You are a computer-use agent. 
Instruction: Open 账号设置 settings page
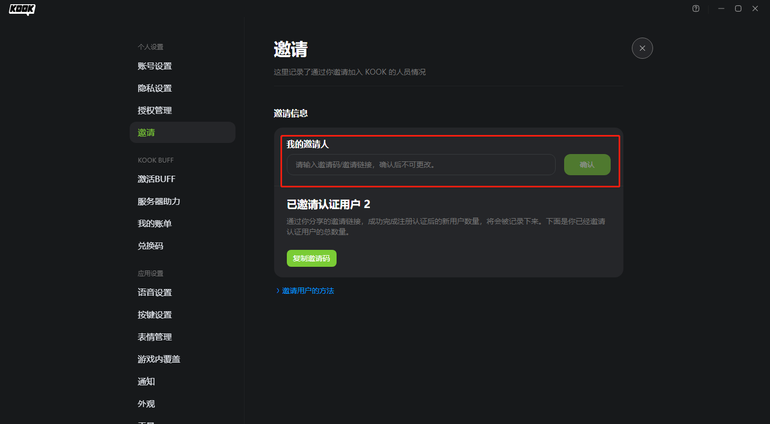pyautogui.click(x=183, y=66)
